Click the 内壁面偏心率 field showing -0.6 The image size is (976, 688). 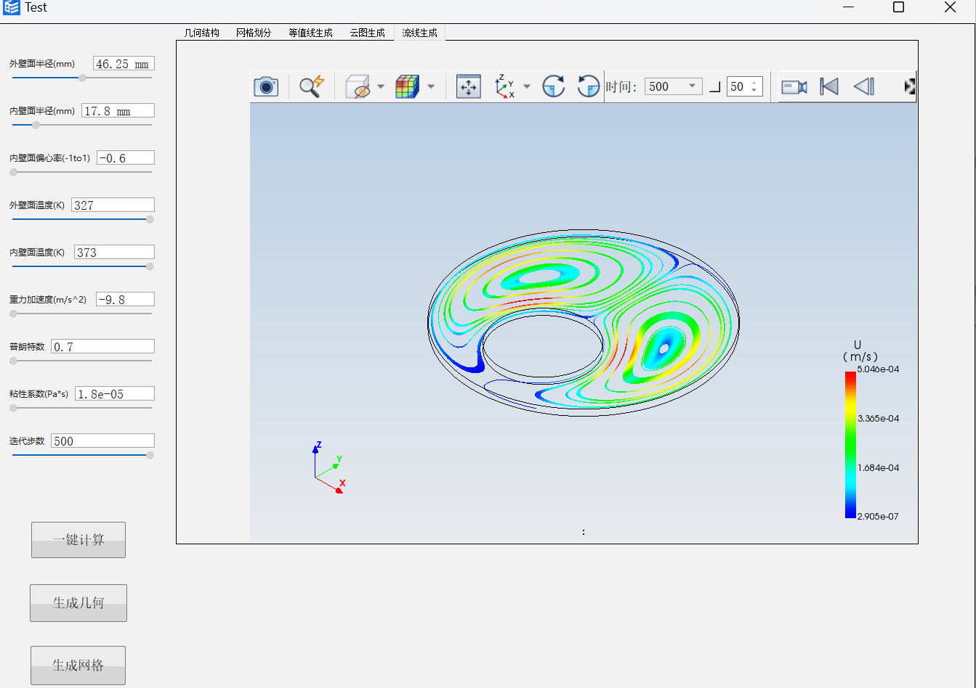tap(126, 158)
